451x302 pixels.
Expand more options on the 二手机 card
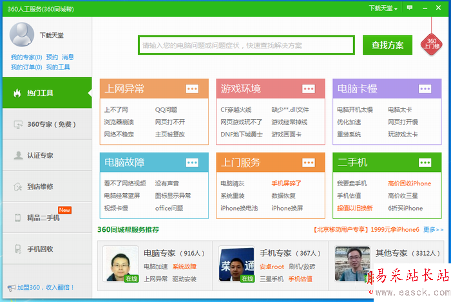click(425, 163)
